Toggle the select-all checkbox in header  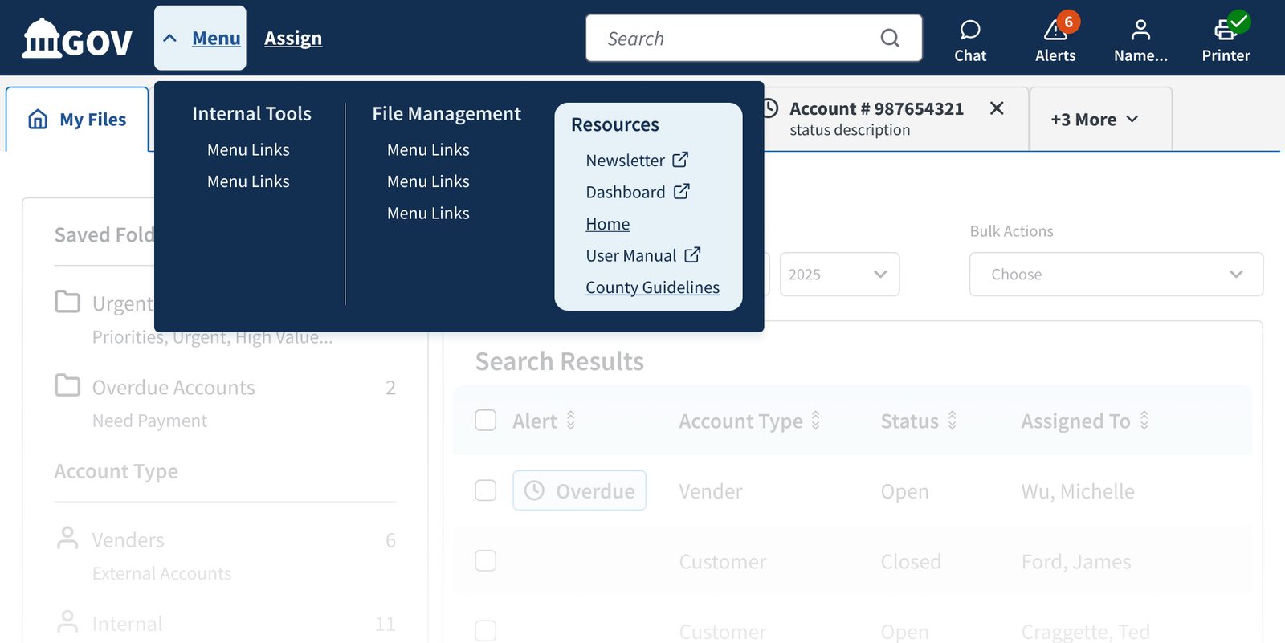[486, 421]
